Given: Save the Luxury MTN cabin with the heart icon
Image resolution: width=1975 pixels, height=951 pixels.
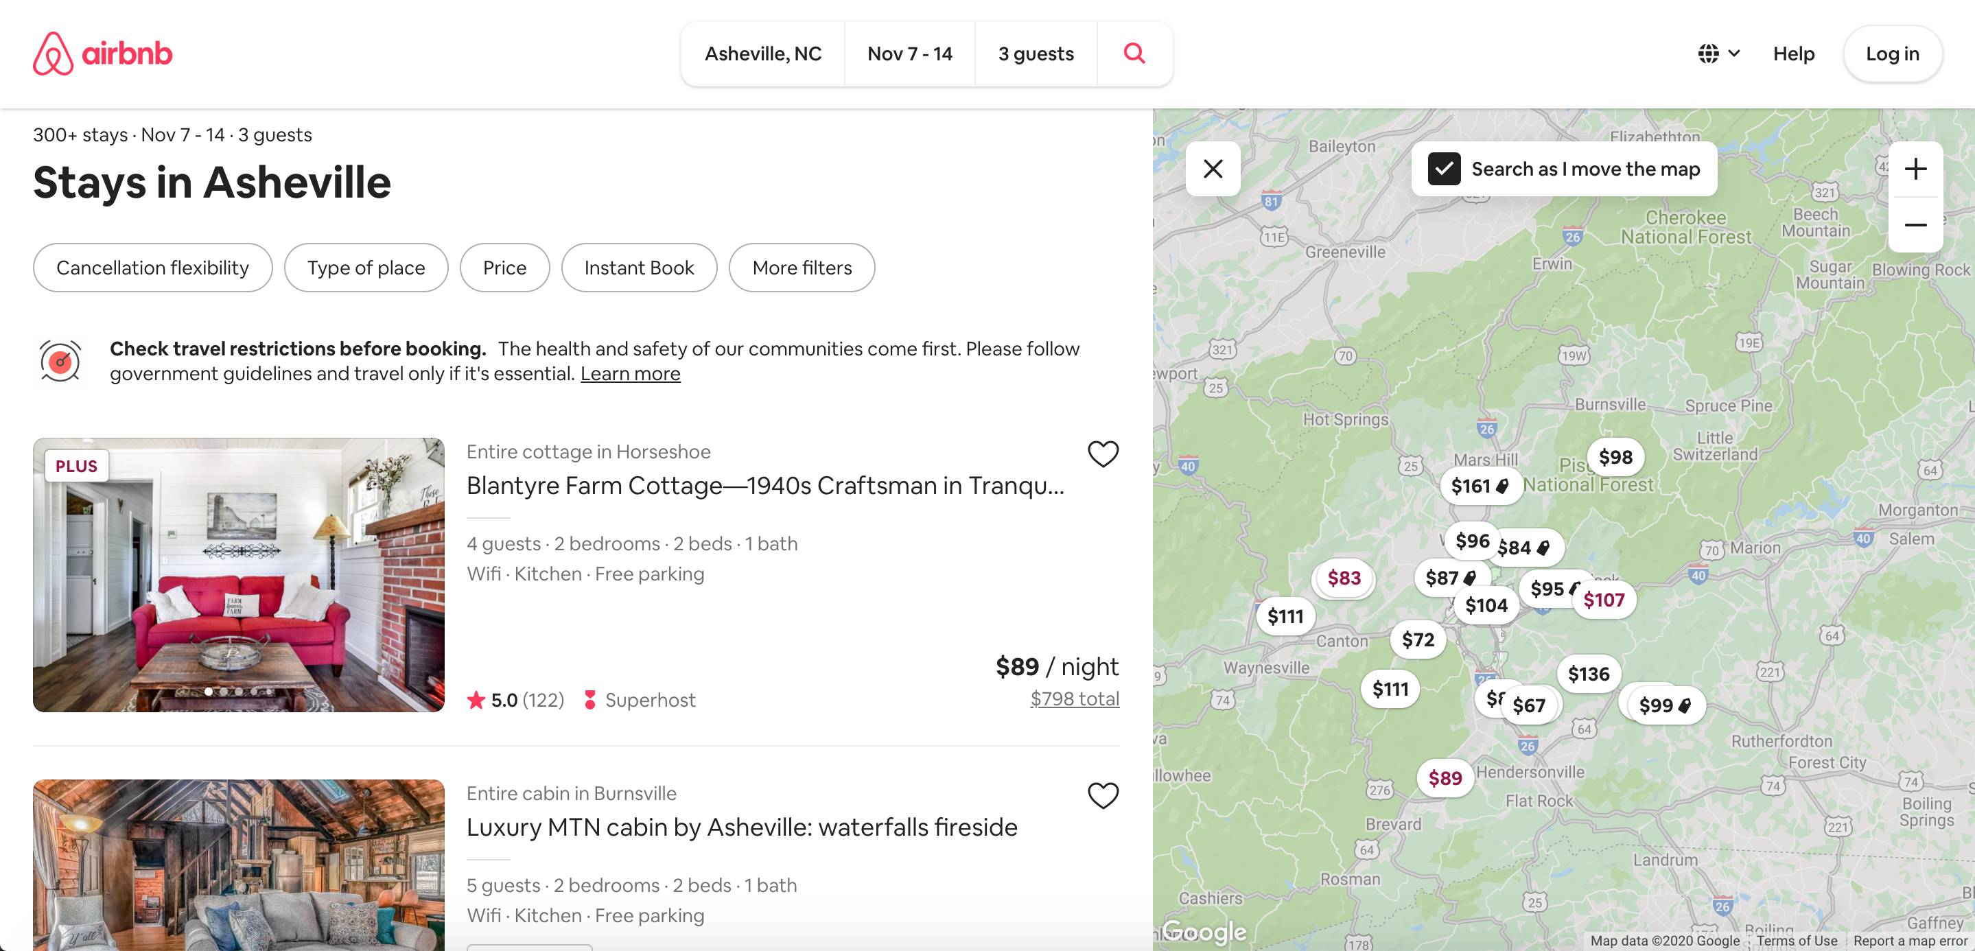Looking at the screenshot, I should point(1103,795).
